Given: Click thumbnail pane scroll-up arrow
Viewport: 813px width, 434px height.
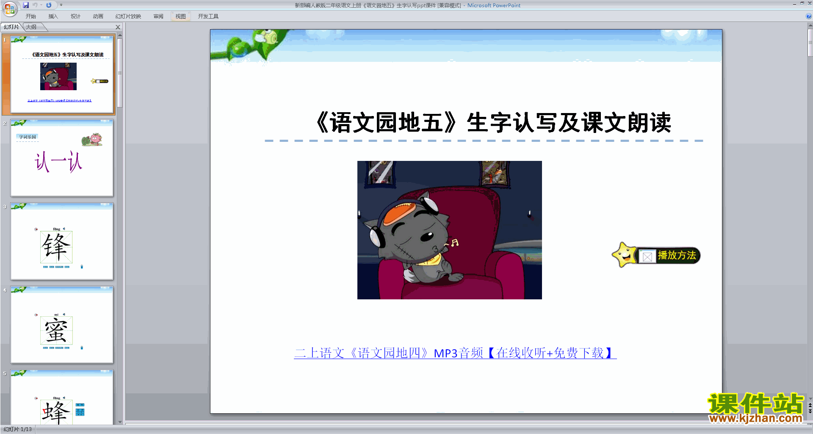Looking at the screenshot, I should pyautogui.click(x=120, y=35).
